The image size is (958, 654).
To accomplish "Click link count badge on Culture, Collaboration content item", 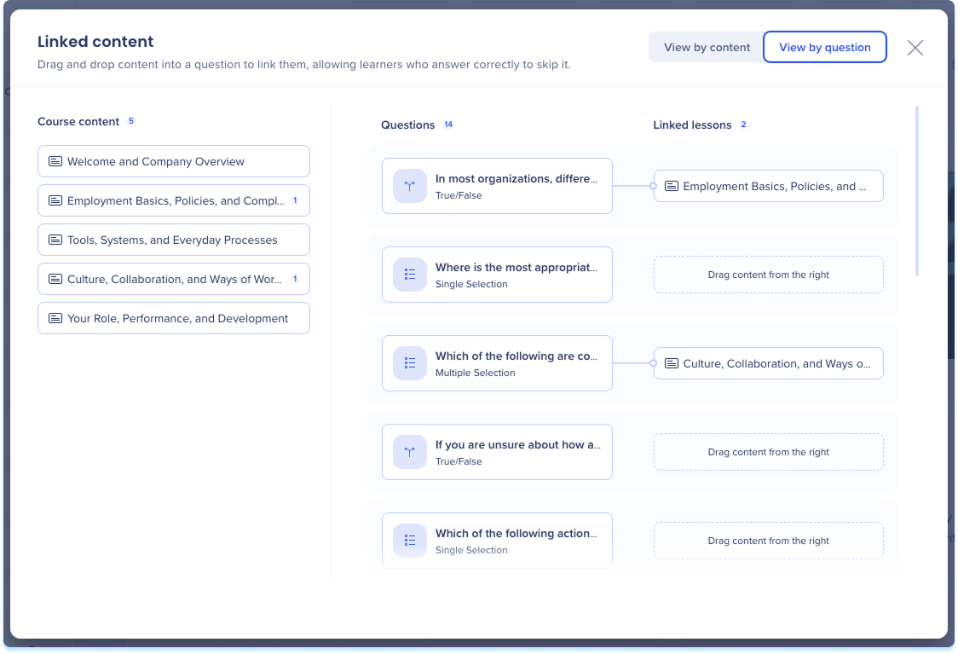I will click(x=295, y=279).
